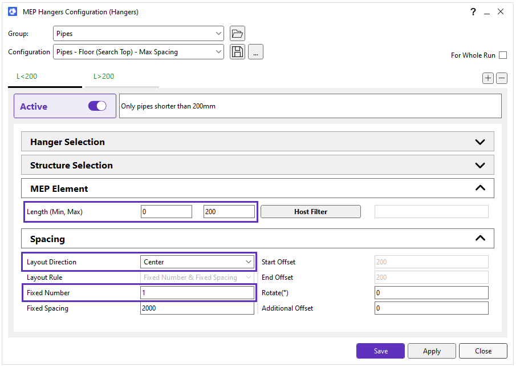The image size is (516, 366).
Task: Click the ellipsis button next to Configuration
Action: point(255,52)
